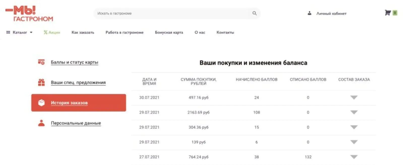The height and width of the screenshot is (165, 403).
Task: Expand the Каталог dropdown arrow
Action: click(x=31, y=32)
